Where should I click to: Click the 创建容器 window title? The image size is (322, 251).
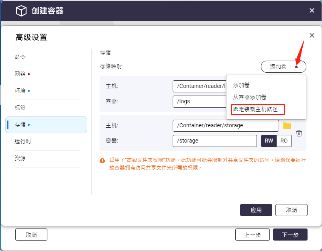(47, 11)
